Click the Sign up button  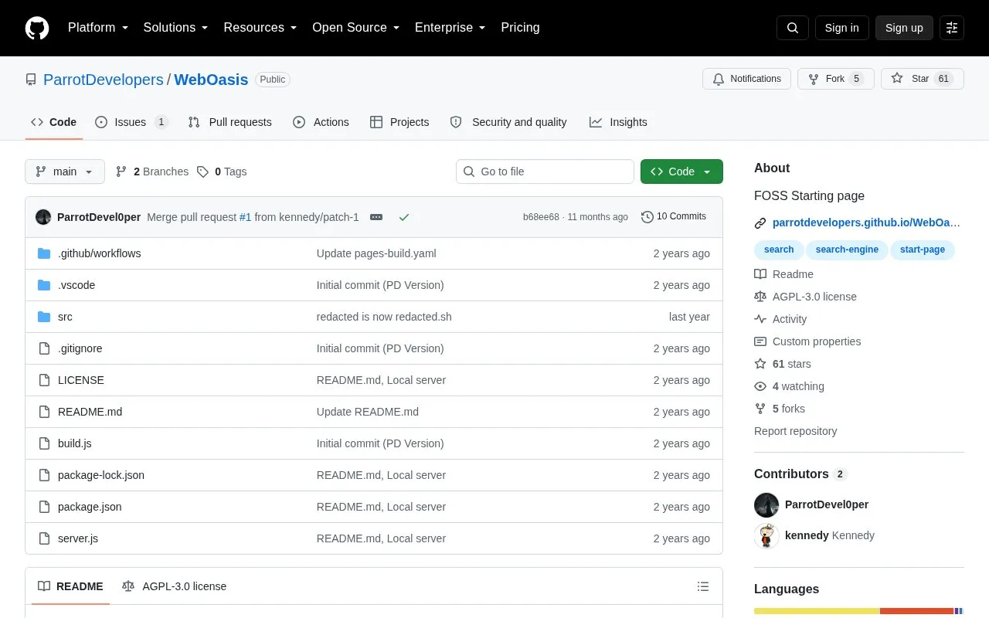coord(904,28)
